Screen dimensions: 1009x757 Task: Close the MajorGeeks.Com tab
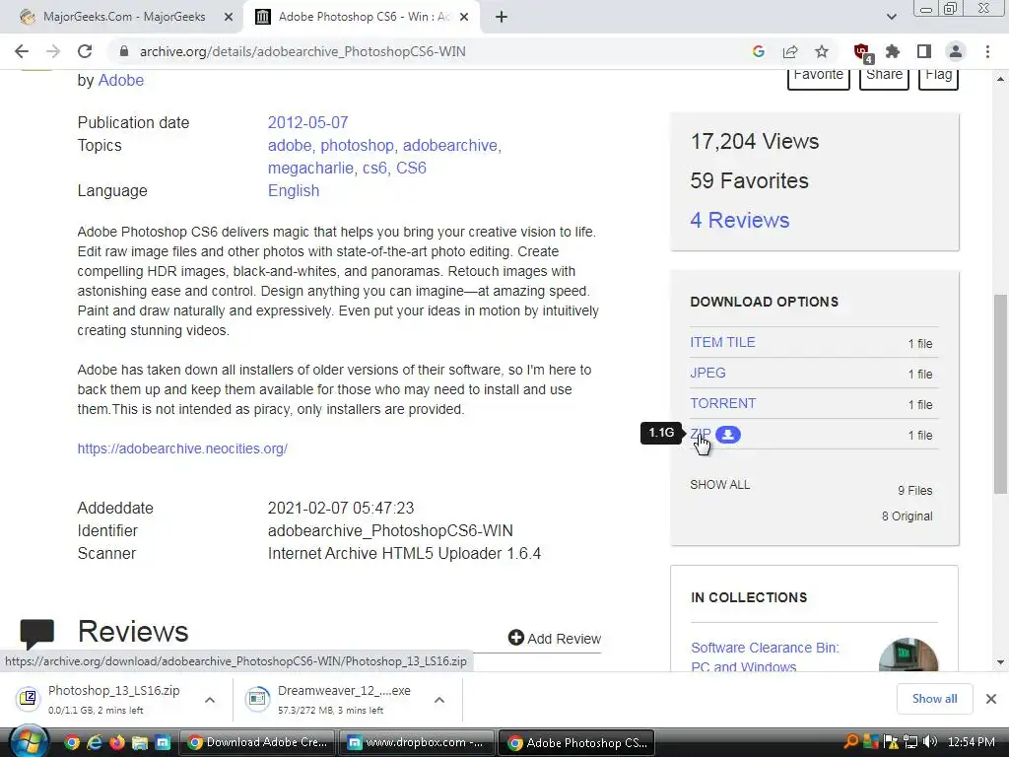[x=228, y=17]
